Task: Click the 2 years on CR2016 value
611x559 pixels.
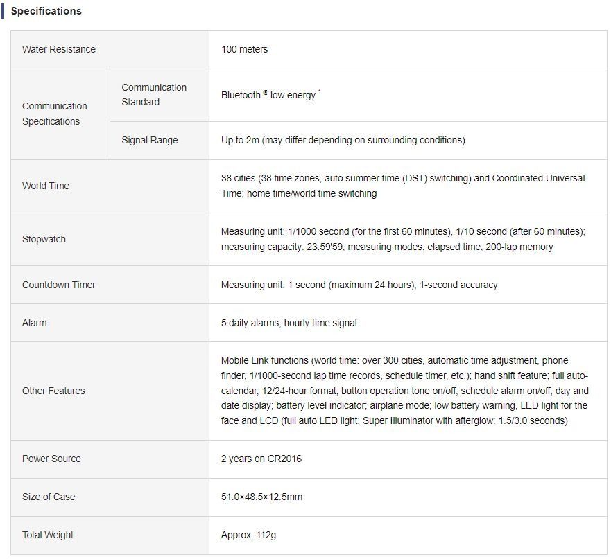Action: coord(261,459)
